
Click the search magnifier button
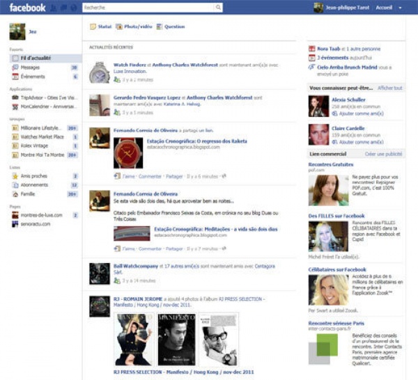click(218, 8)
